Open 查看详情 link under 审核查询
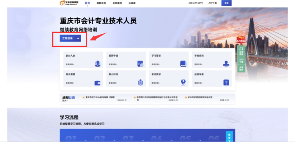The width and height of the screenshot is (295, 142). click(x=198, y=64)
